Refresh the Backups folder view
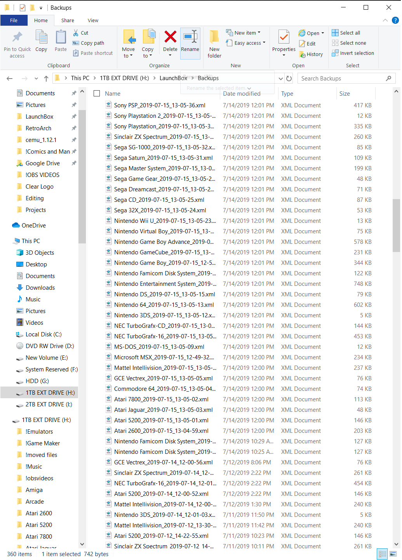 click(x=289, y=79)
